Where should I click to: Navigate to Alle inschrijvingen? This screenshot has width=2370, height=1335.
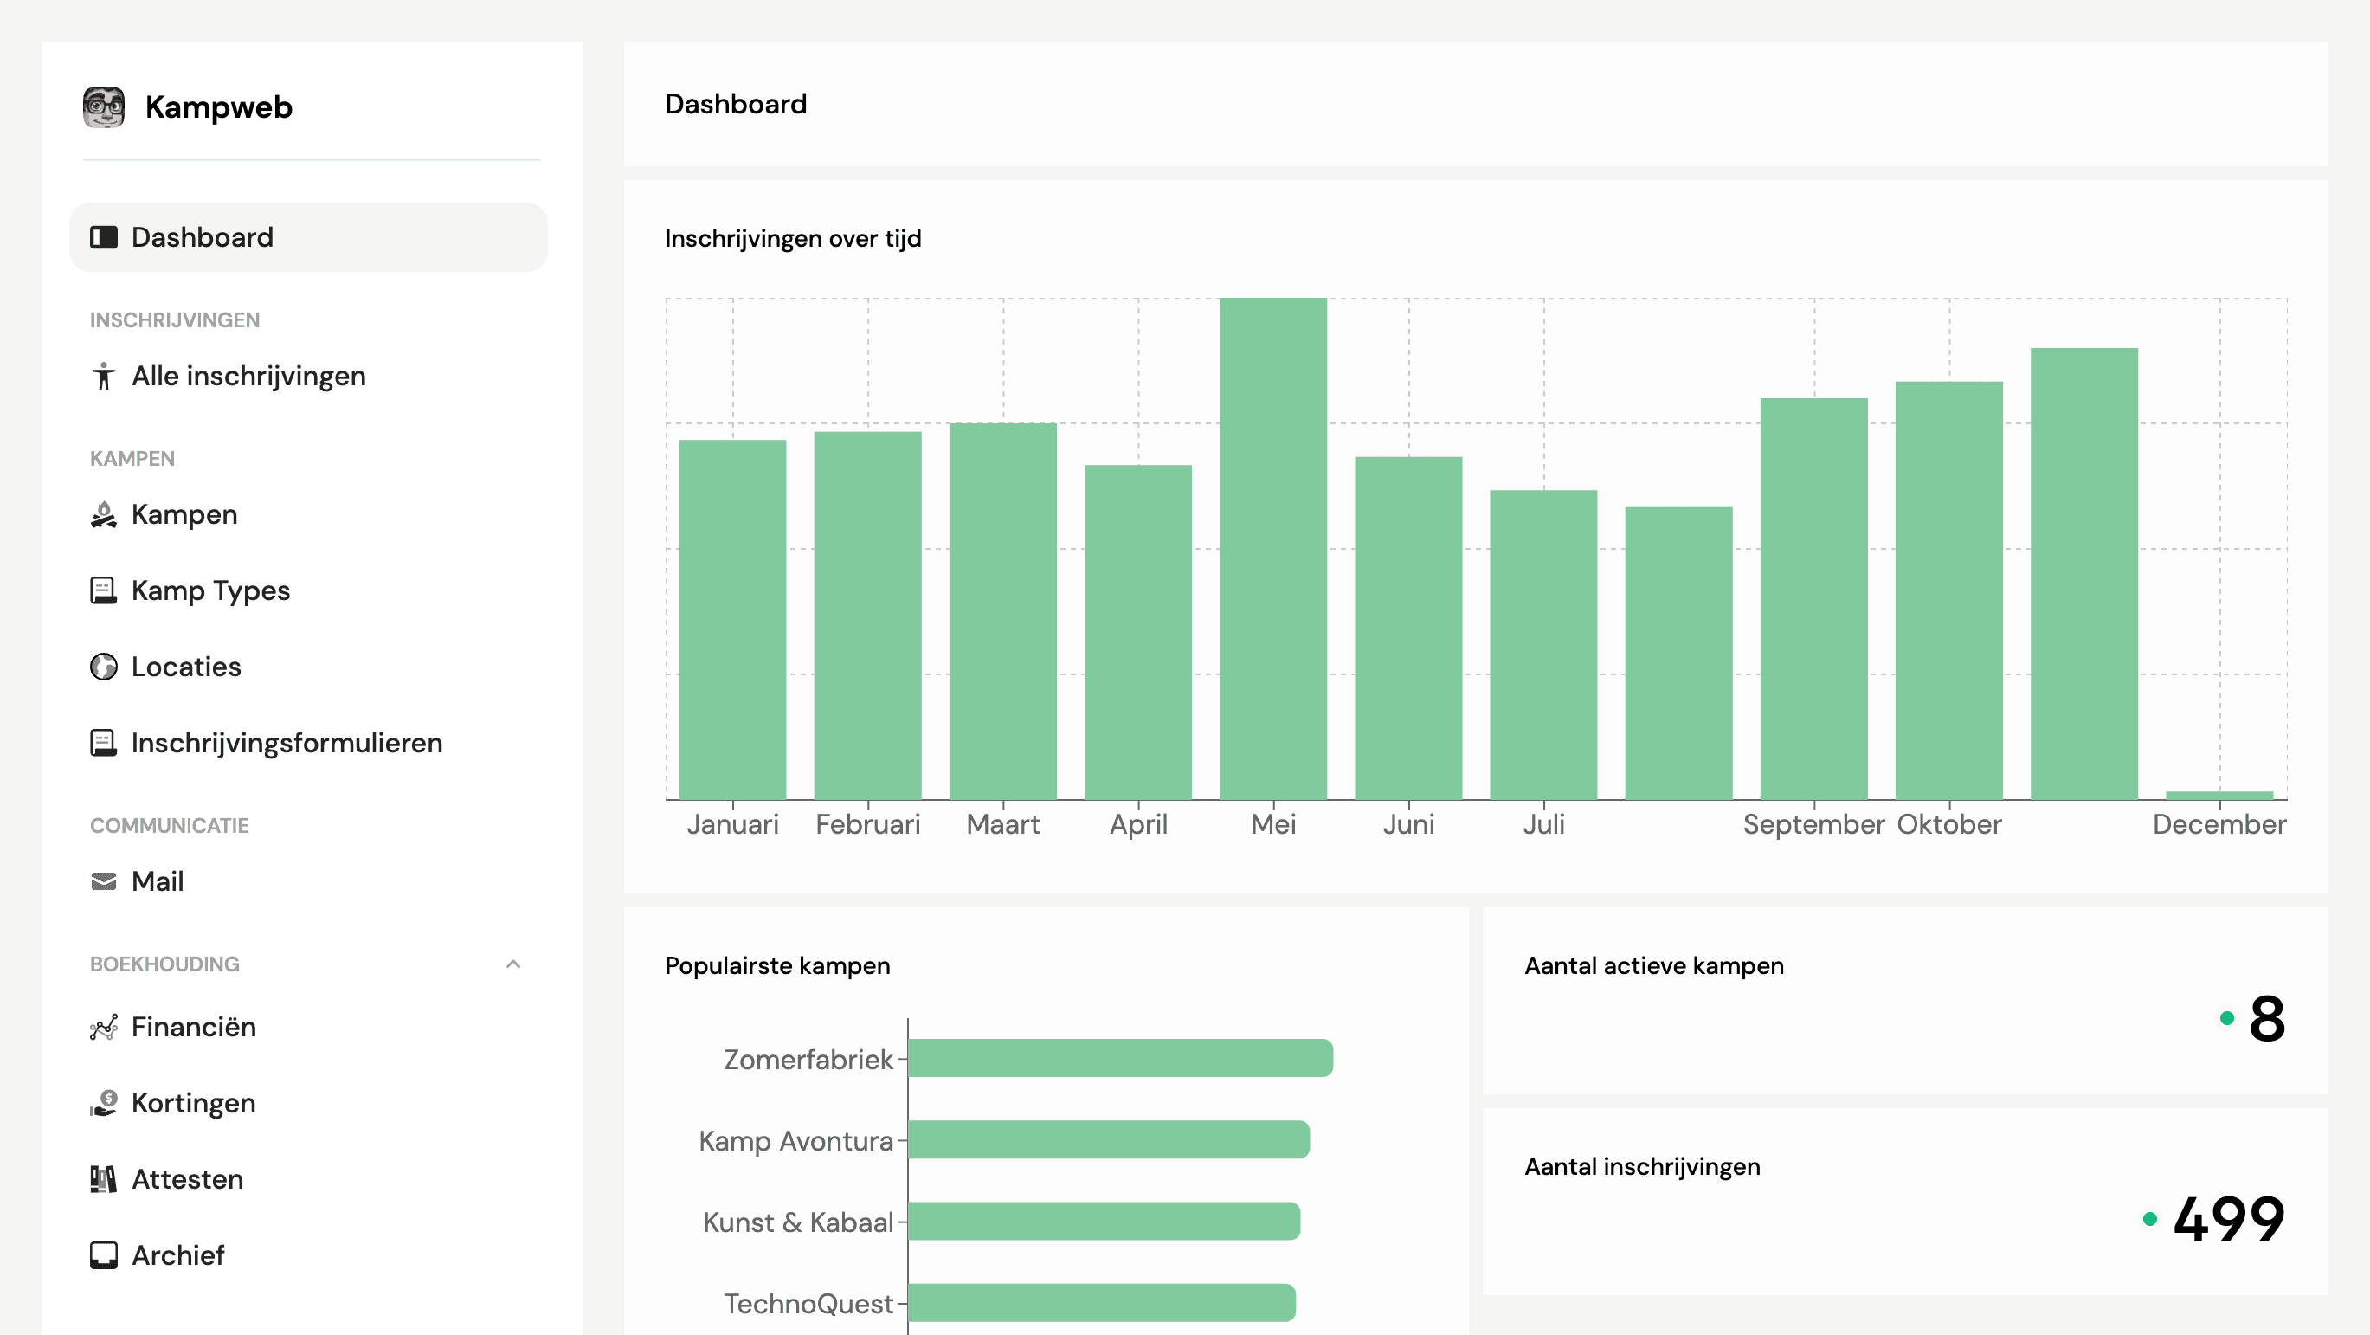[248, 376]
